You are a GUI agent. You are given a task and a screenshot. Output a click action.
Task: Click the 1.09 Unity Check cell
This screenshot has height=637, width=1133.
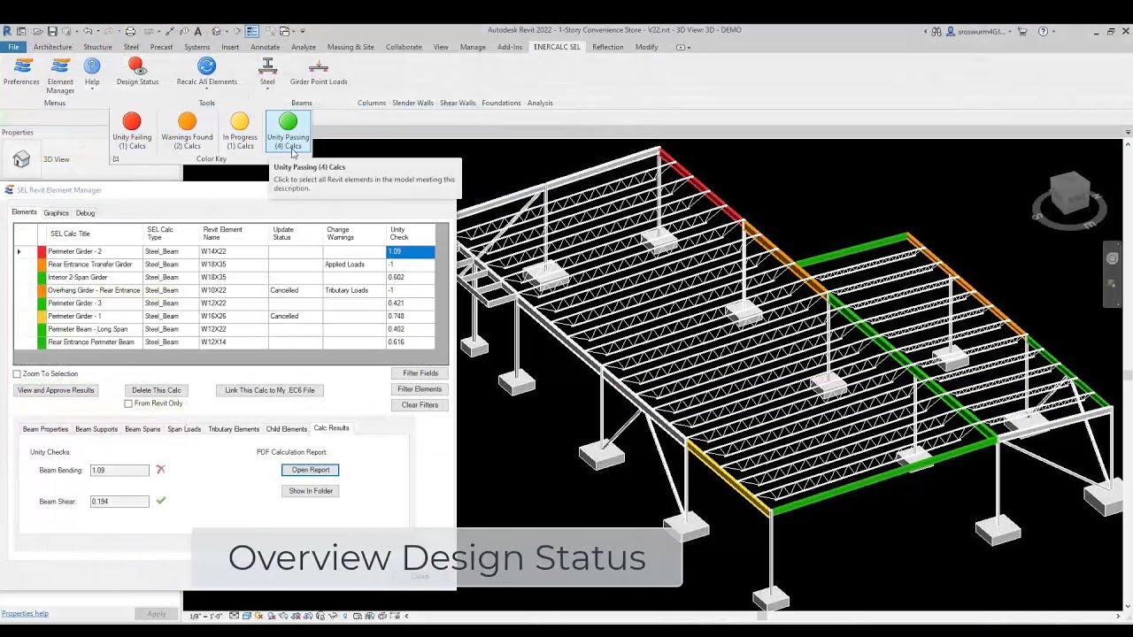point(410,251)
